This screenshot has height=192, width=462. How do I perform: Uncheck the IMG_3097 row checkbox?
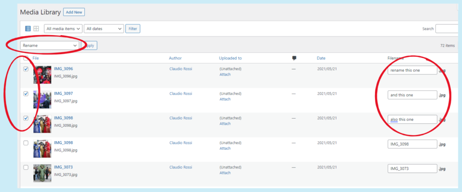click(26, 94)
